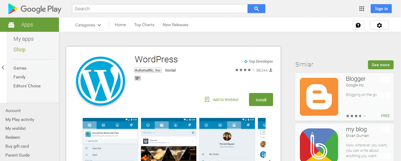Image resolution: width=401 pixels, height=161 pixels.
Task: Open the Parent Guide link
Action: pyautogui.click(x=17, y=155)
